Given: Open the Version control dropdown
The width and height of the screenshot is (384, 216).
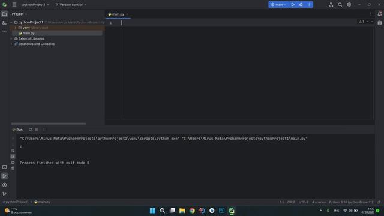Looking at the screenshot, I should [x=71, y=4].
